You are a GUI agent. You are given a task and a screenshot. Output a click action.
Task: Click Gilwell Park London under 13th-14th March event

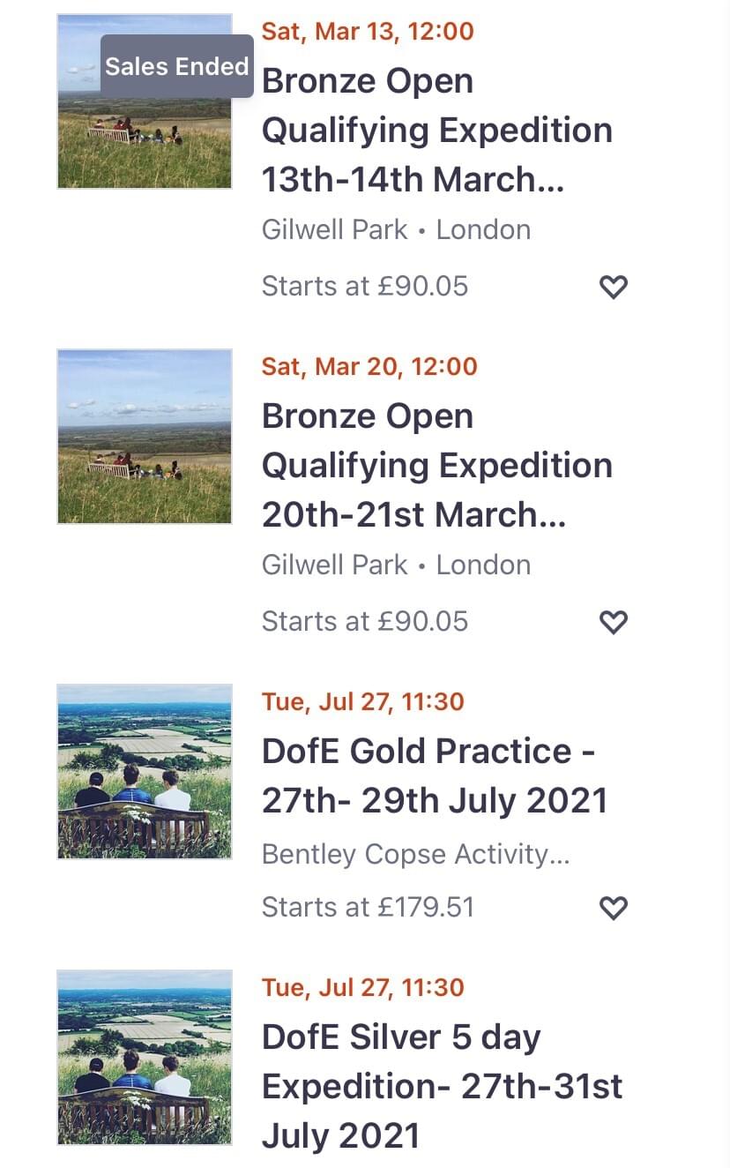(396, 230)
